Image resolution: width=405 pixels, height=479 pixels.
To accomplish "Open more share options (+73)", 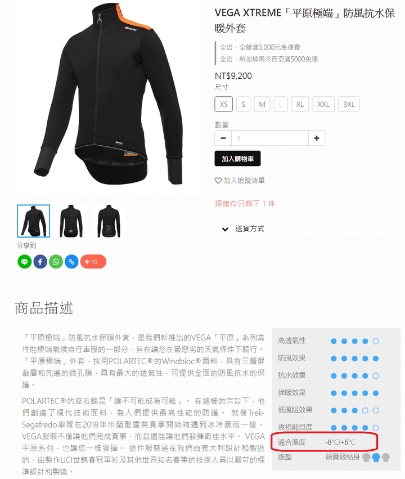I will (93, 262).
